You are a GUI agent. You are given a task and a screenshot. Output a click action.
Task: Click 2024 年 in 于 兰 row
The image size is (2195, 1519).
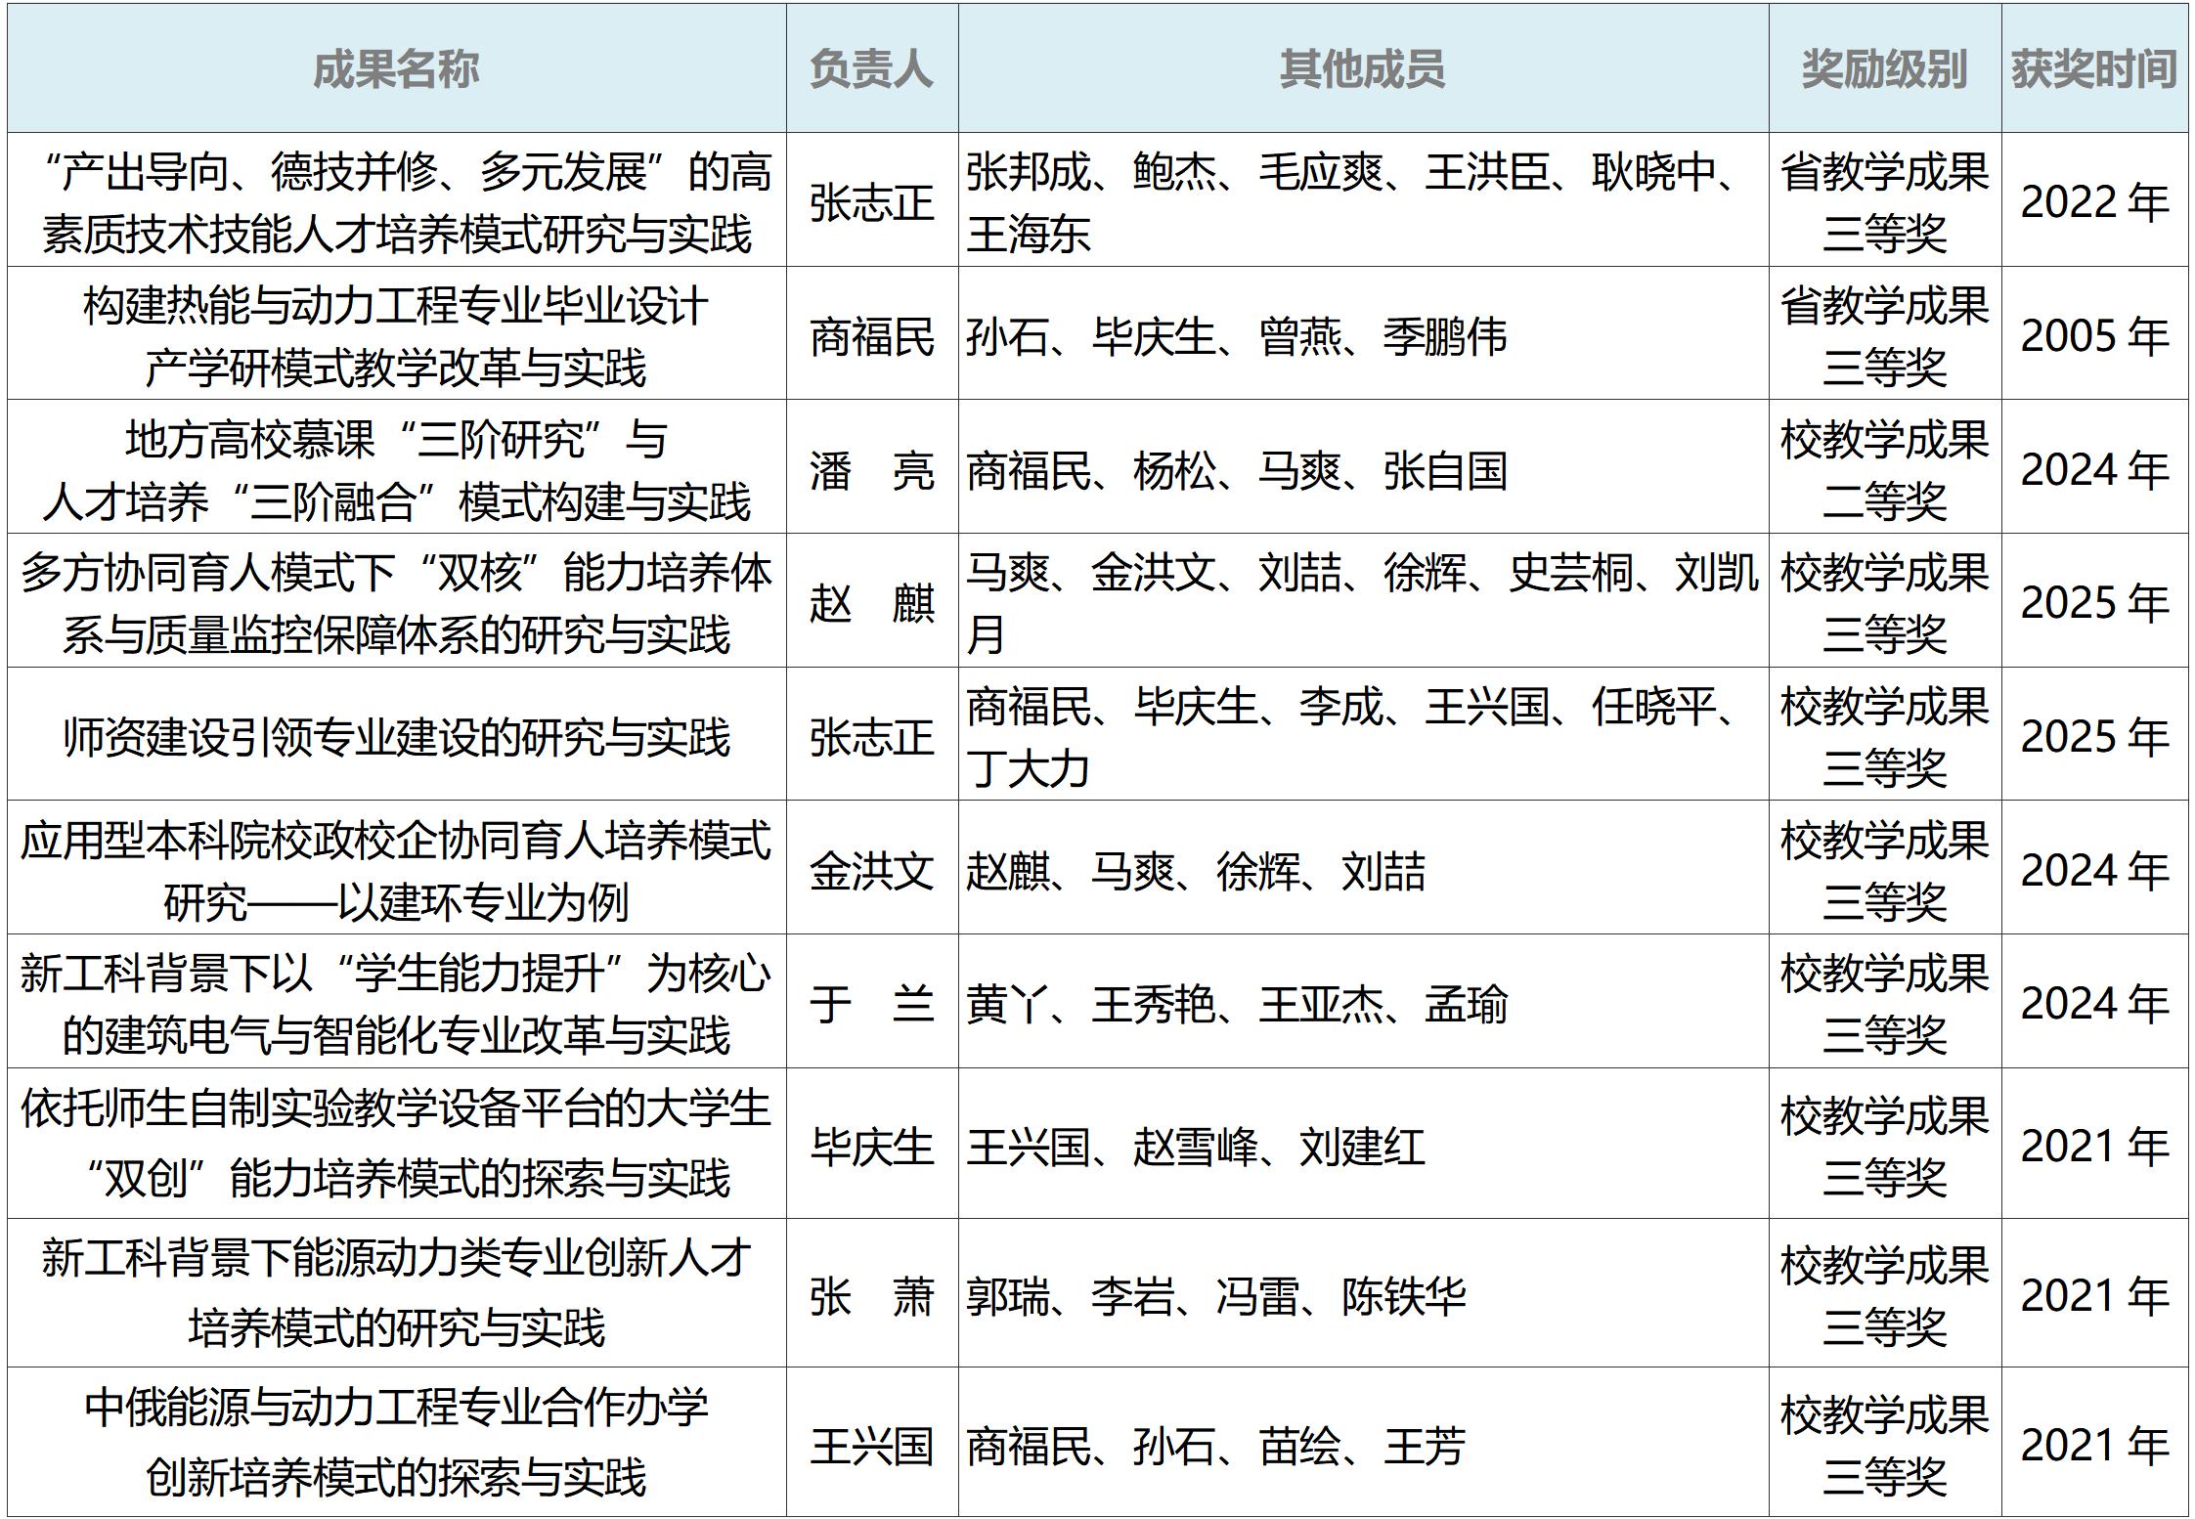2094,1004
